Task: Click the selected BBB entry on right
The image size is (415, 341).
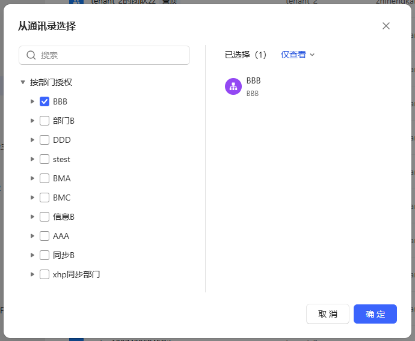Action: [x=253, y=86]
